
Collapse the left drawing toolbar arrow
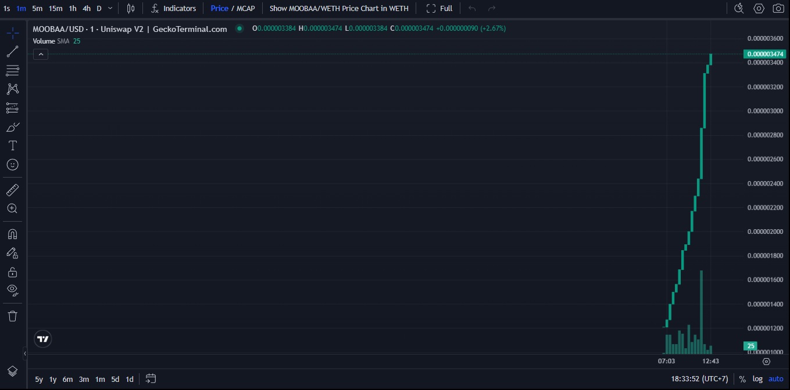click(25, 353)
